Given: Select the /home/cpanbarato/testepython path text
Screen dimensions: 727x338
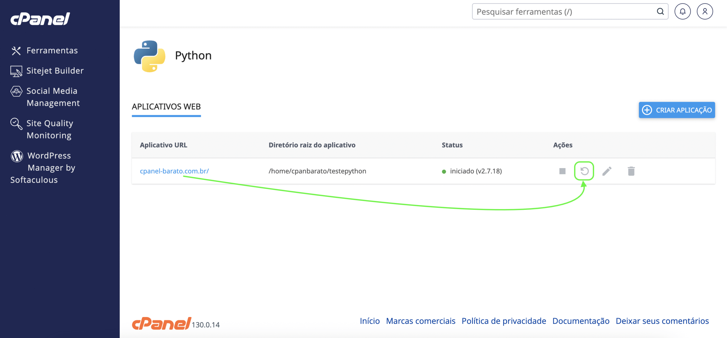Looking at the screenshot, I should [317, 171].
